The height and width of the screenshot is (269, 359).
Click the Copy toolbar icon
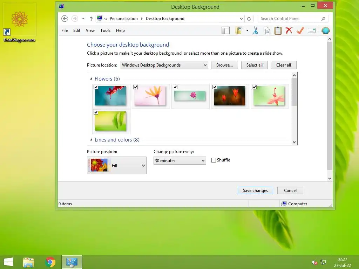(x=267, y=30)
